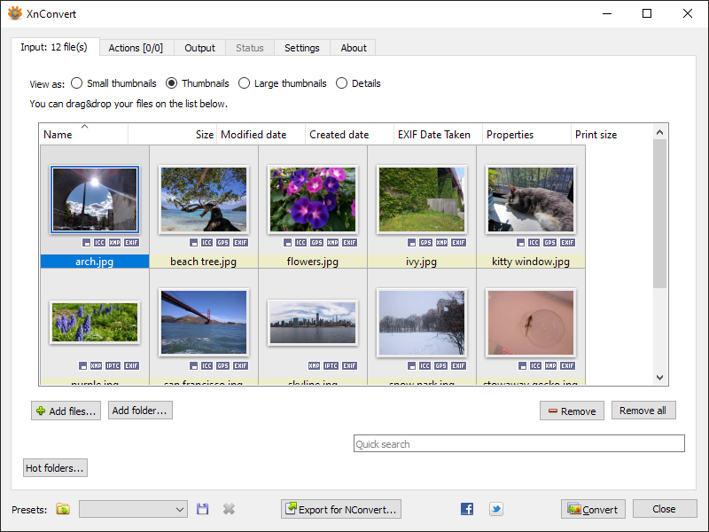Viewport: 709px width, 532px height.
Task: Open the Facebook link icon
Action: coord(467,509)
